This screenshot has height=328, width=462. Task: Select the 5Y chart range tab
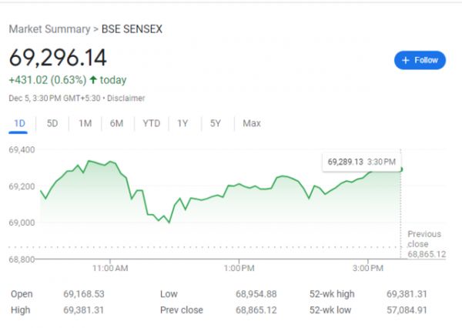[x=216, y=123]
